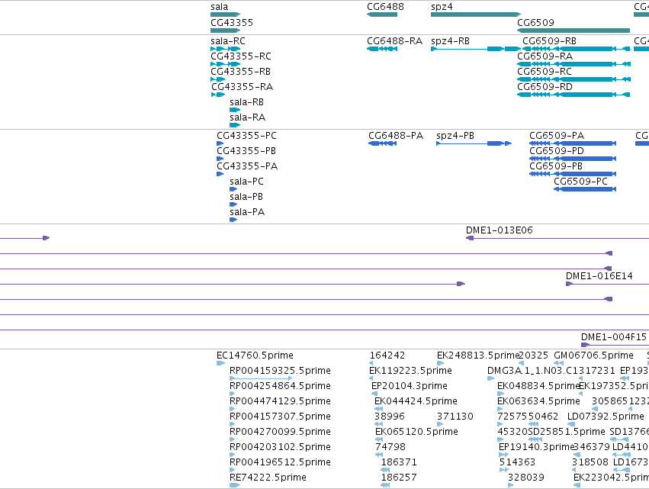Click the CG6488 gene feature
The width and height of the screenshot is (649, 489).
pos(382,14)
